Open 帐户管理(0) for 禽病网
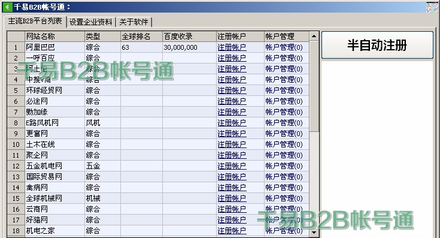The height and width of the screenshot is (238, 440). coord(284,188)
